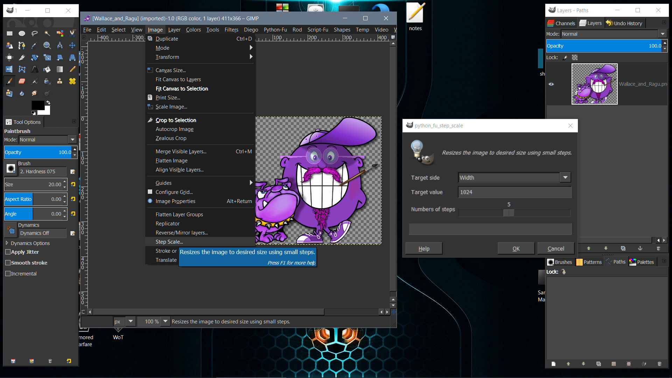Image resolution: width=672 pixels, height=378 pixels.
Task: Enable the Apply Jitter option
Action: 8,252
